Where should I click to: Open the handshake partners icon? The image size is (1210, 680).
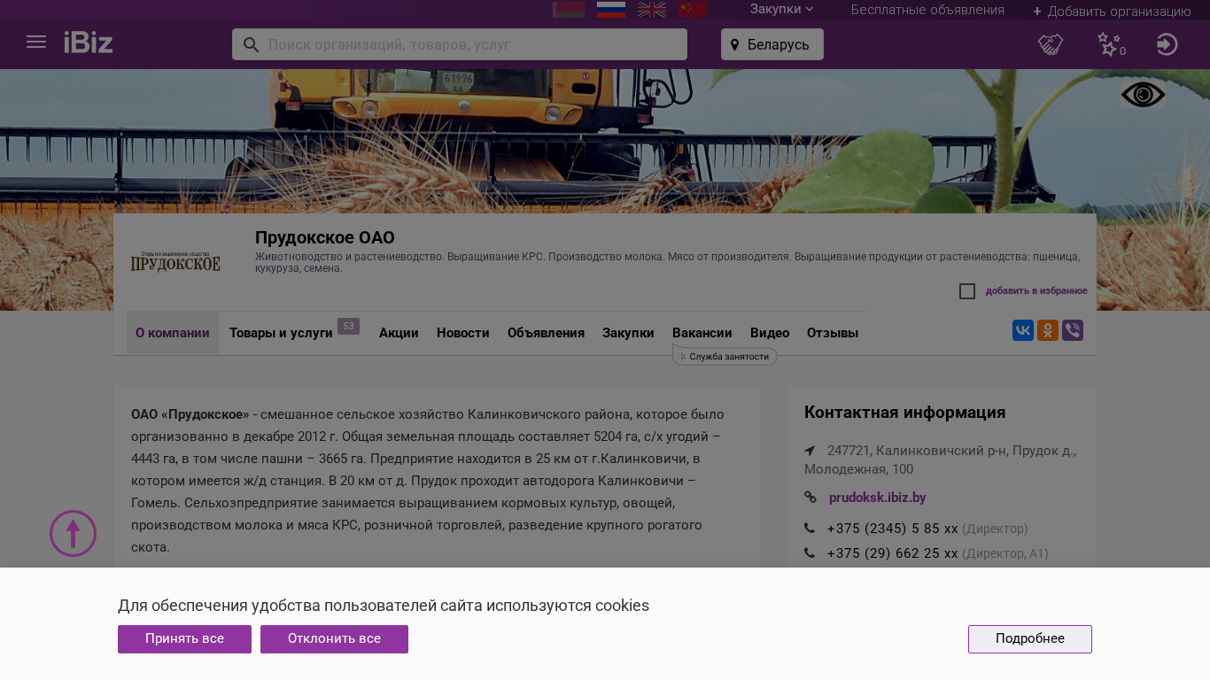[1051, 44]
